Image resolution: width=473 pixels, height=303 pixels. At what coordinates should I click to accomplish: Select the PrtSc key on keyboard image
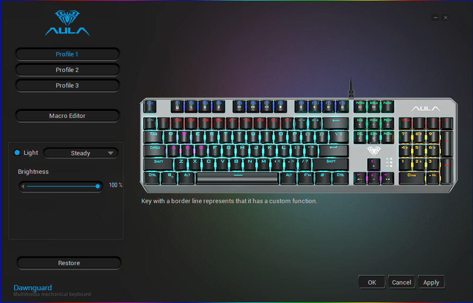pyautogui.click(x=360, y=106)
